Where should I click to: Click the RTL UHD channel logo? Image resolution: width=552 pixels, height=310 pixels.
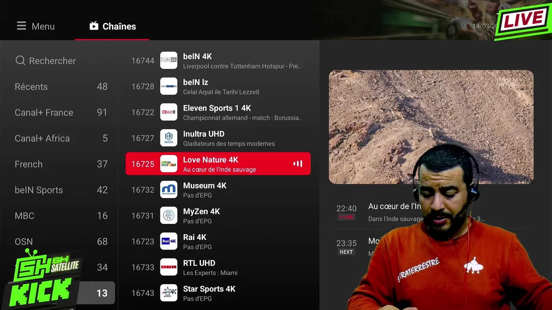(169, 267)
